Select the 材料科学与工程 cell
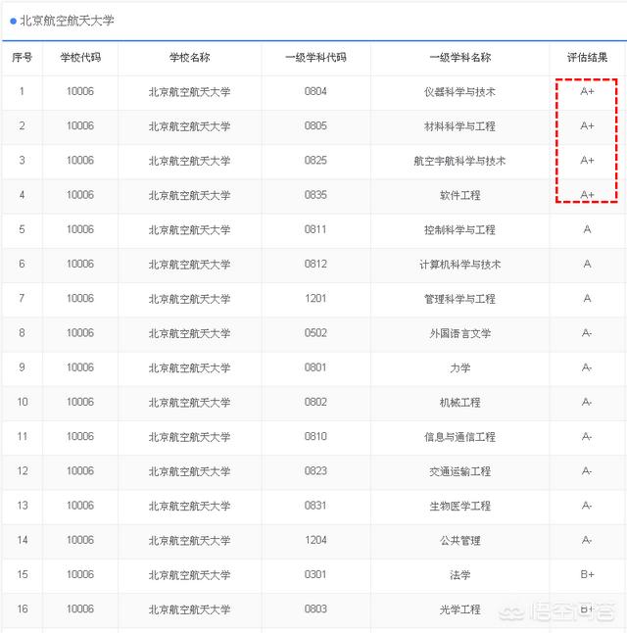 (x=459, y=126)
